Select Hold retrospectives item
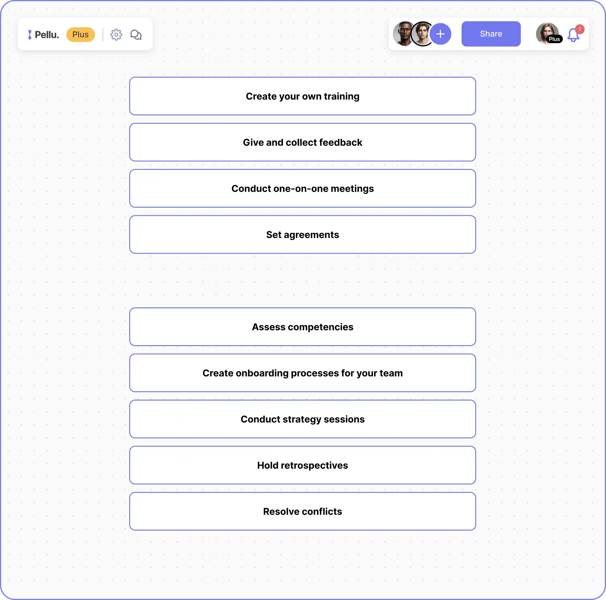The width and height of the screenshot is (606, 600). 303,465
